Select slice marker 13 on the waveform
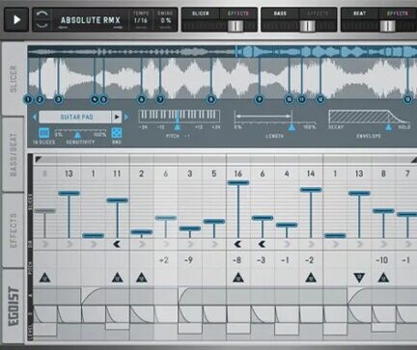 [407, 99]
